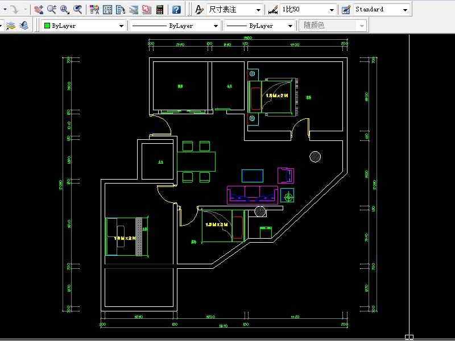Open the Dimension Style manager icon
455x341 pixels.
273,10
